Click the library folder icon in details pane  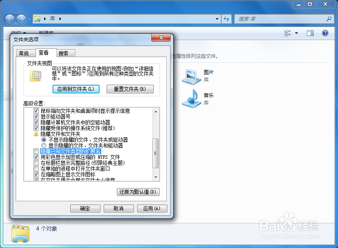[x=20, y=234]
